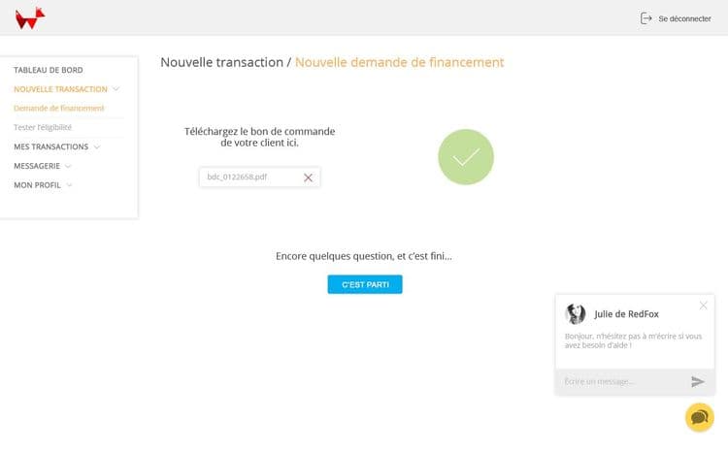Image resolution: width=728 pixels, height=453 pixels.
Task: Open the Messagerie menu section
Action: (x=37, y=166)
